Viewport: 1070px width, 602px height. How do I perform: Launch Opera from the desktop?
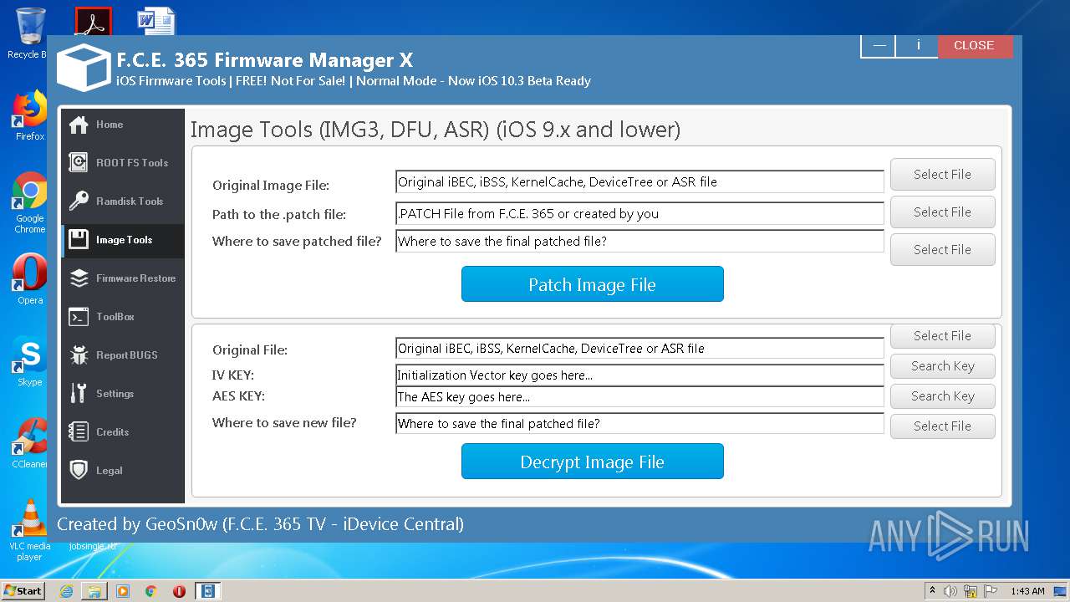29,279
